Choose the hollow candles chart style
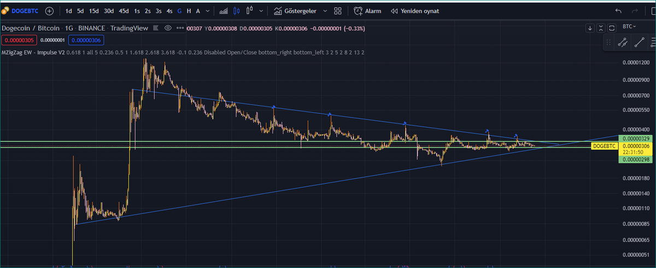Viewport: 656px width, 268px height. click(250, 10)
